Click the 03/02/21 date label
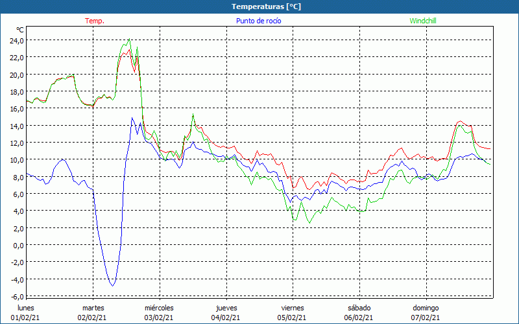The image size is (519, 324). (x=159, y=318)
